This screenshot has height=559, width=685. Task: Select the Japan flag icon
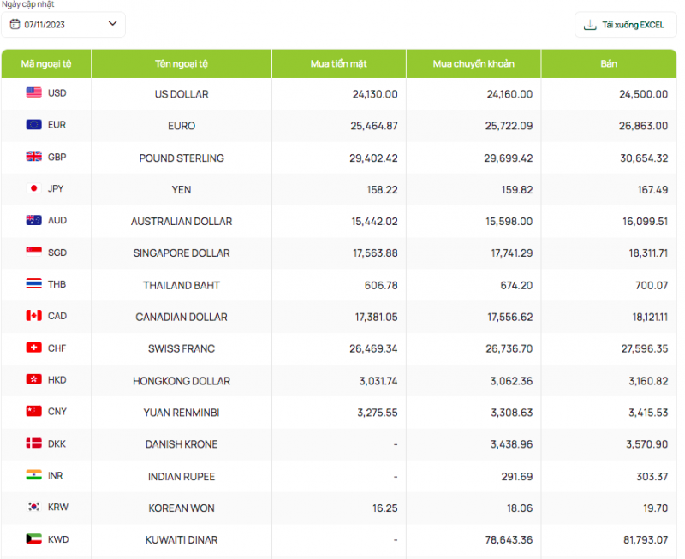point(34,188)
